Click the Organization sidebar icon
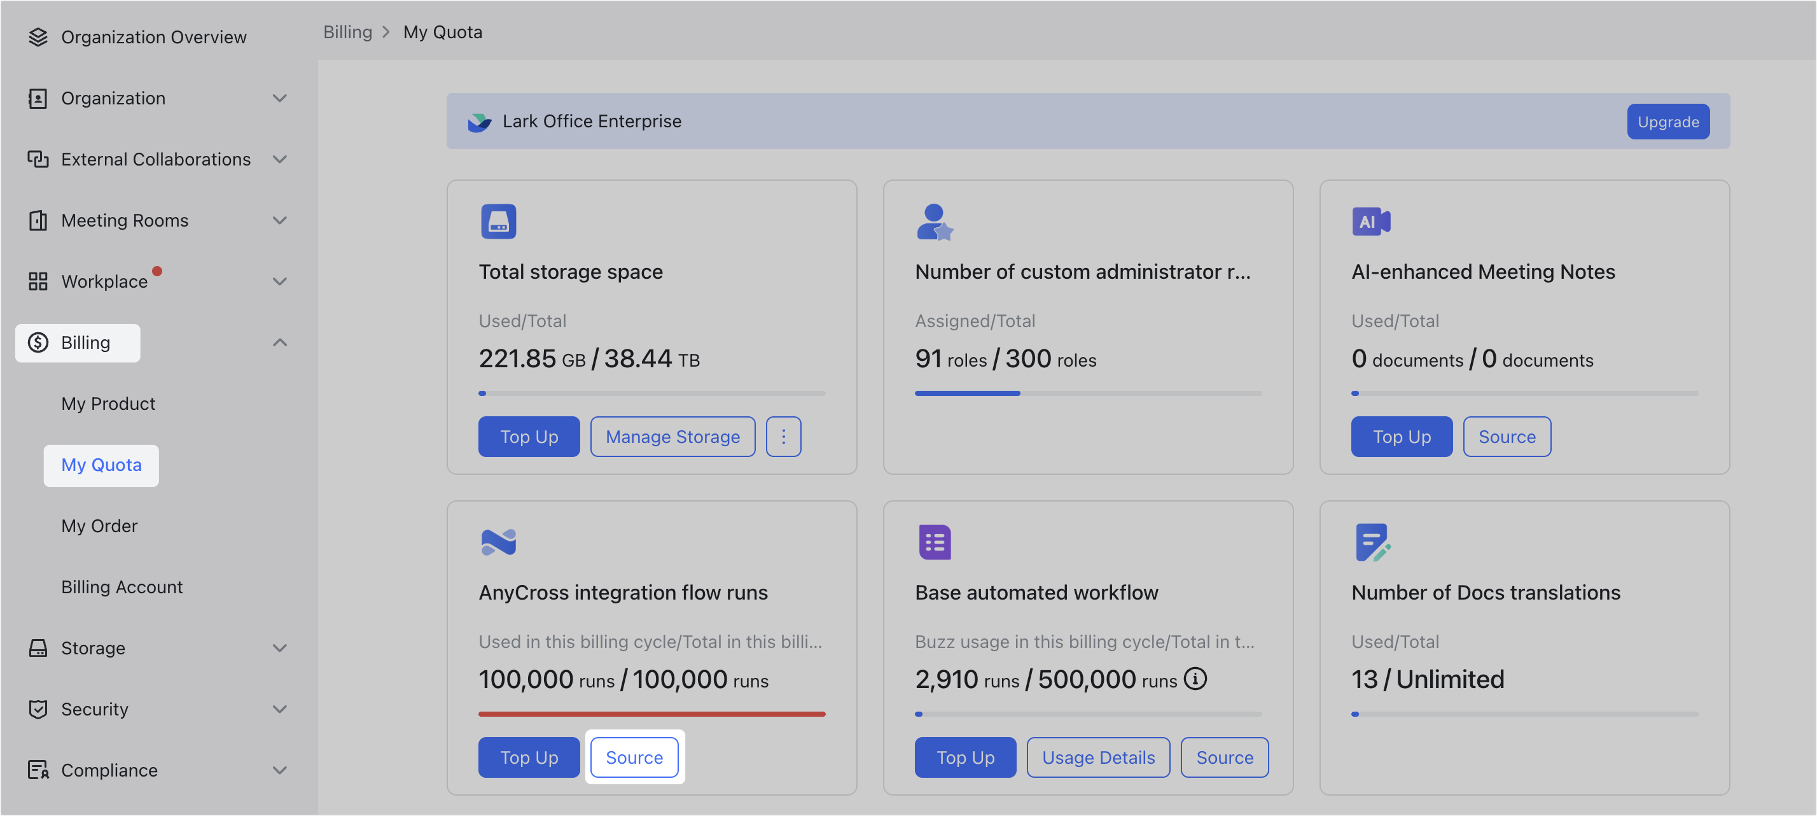 pos(38,98)
